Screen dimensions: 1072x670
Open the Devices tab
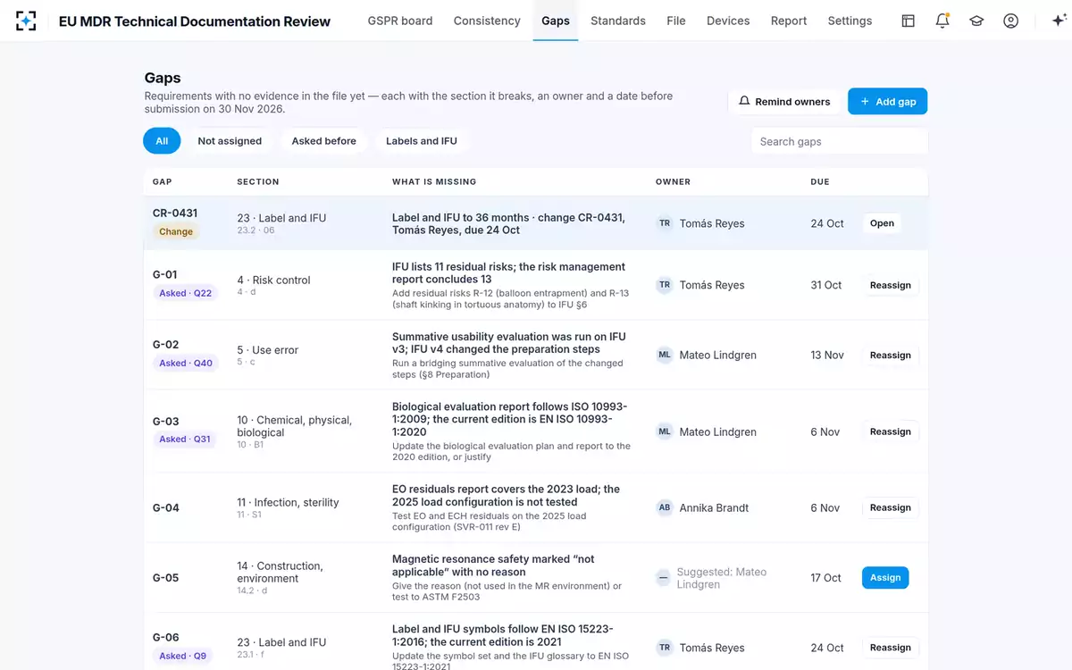click(728, 21)
